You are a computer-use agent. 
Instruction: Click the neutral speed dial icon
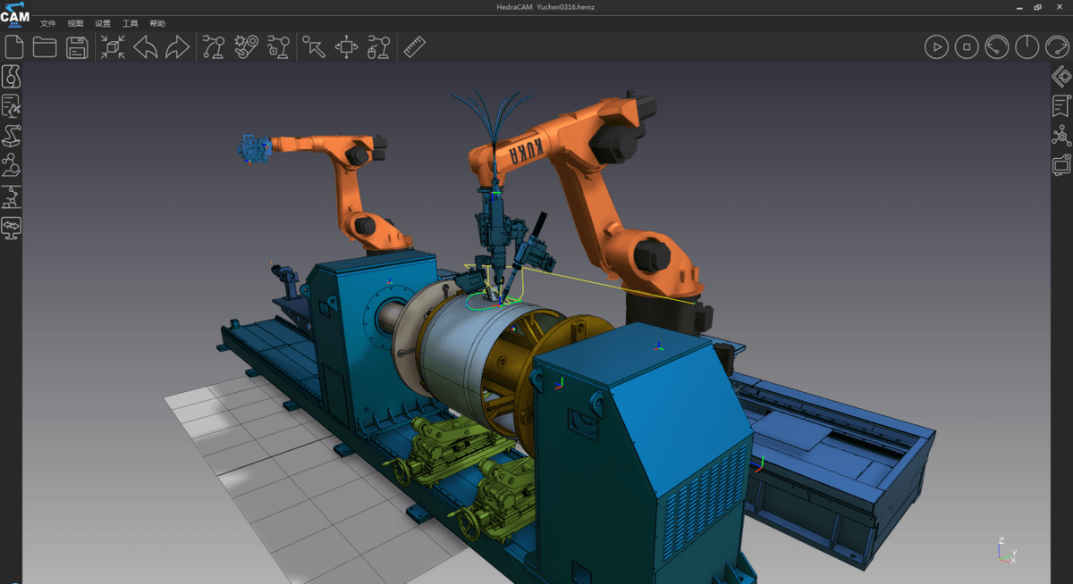(1027, 46)
